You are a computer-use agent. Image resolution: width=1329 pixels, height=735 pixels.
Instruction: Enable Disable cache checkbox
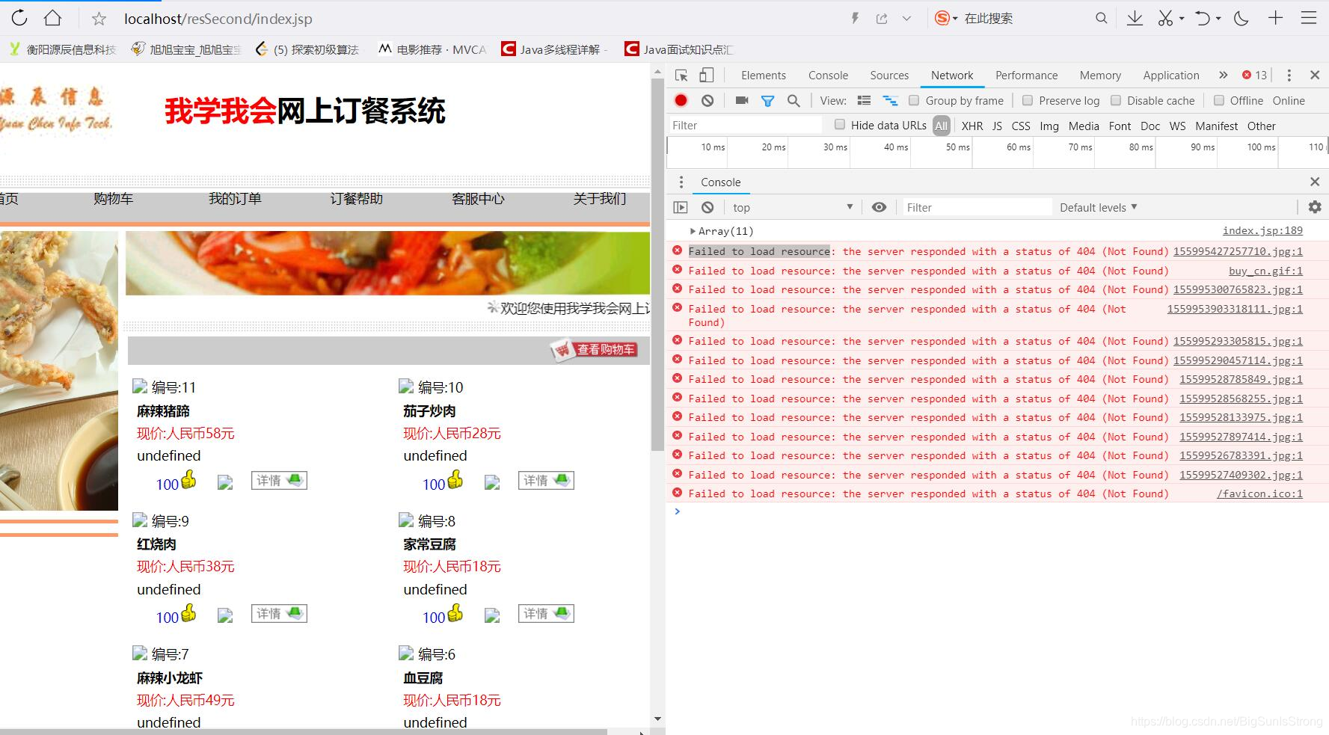(1116, 100)
